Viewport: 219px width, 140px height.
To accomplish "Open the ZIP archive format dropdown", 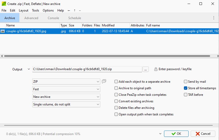I will [66, 82].
